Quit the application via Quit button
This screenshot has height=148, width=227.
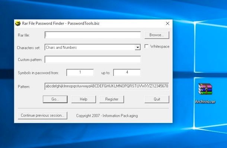(157, 99)
